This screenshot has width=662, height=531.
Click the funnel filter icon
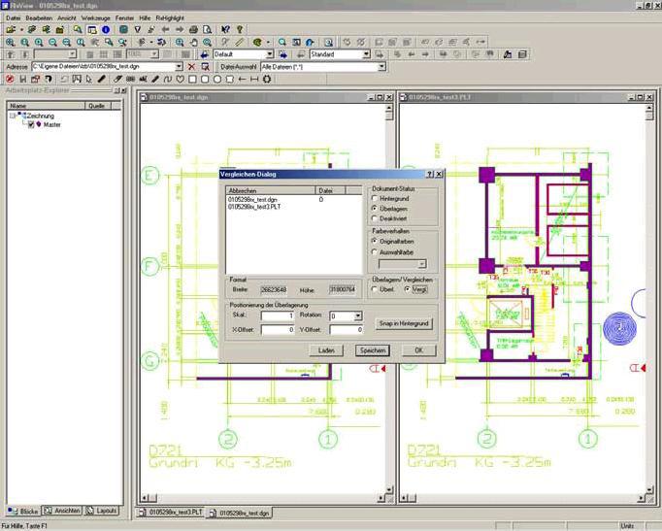click(137, 29)
